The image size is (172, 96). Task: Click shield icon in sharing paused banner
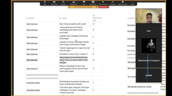tap(97, 7)
